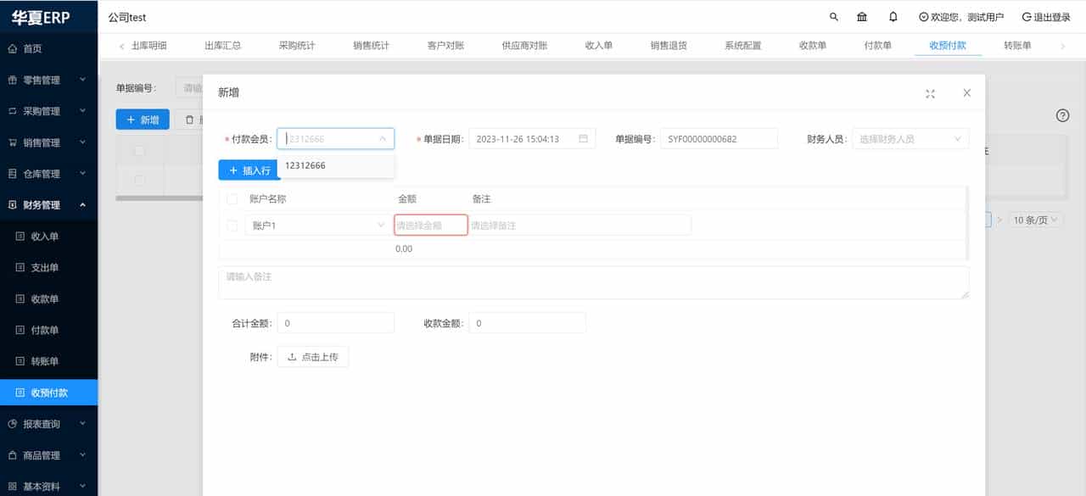
Task: Expand the 新增 dialog to fullscreen
Action: pyautogui.click(x=930, y=95)
